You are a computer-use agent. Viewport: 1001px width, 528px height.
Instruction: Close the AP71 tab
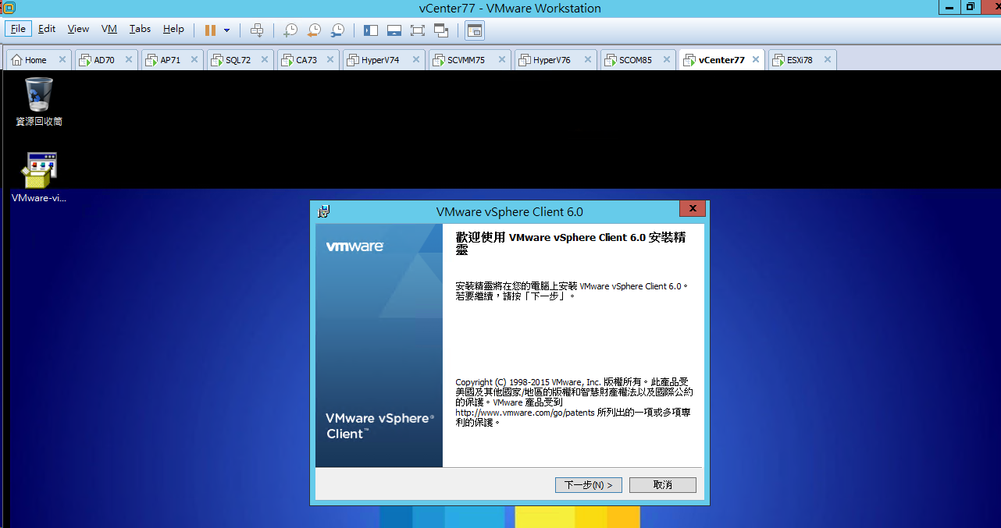coord(194,59)
